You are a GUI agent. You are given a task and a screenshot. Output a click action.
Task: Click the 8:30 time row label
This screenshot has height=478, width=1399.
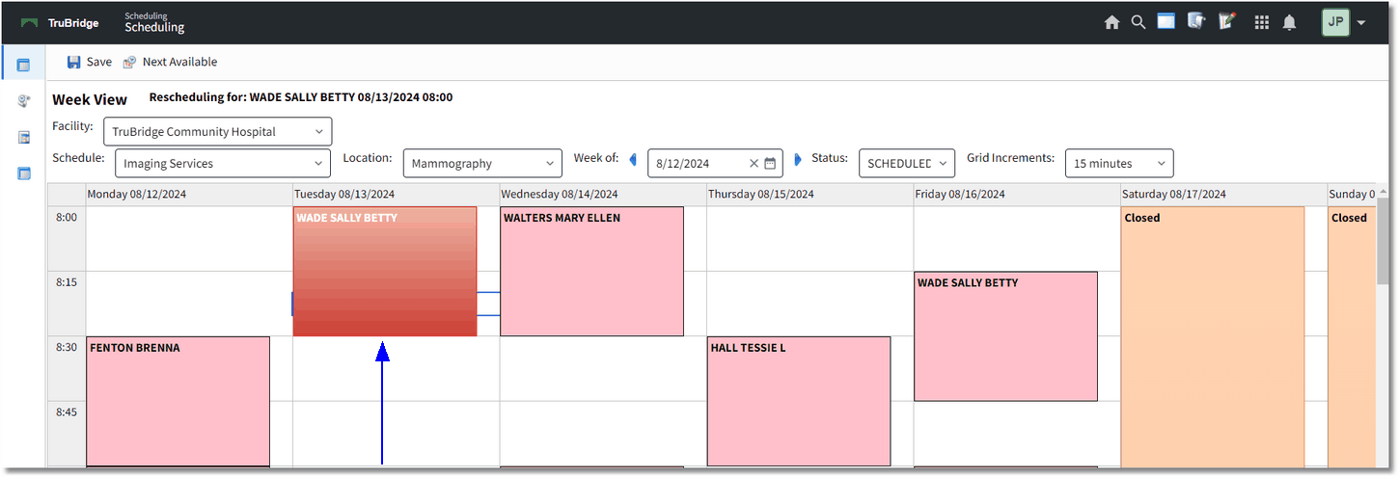pyautogui.click(x=67, y=348)
